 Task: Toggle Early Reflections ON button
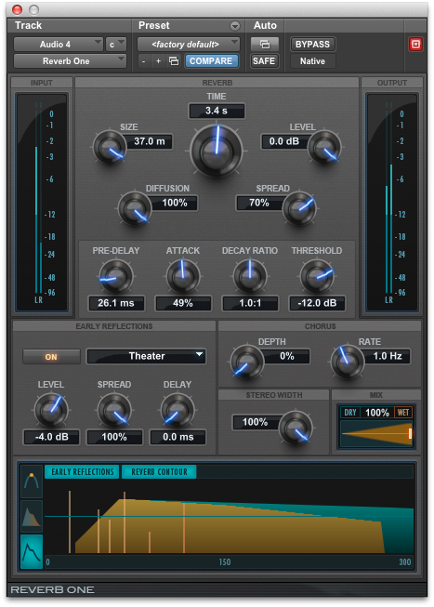click(51, 357)
